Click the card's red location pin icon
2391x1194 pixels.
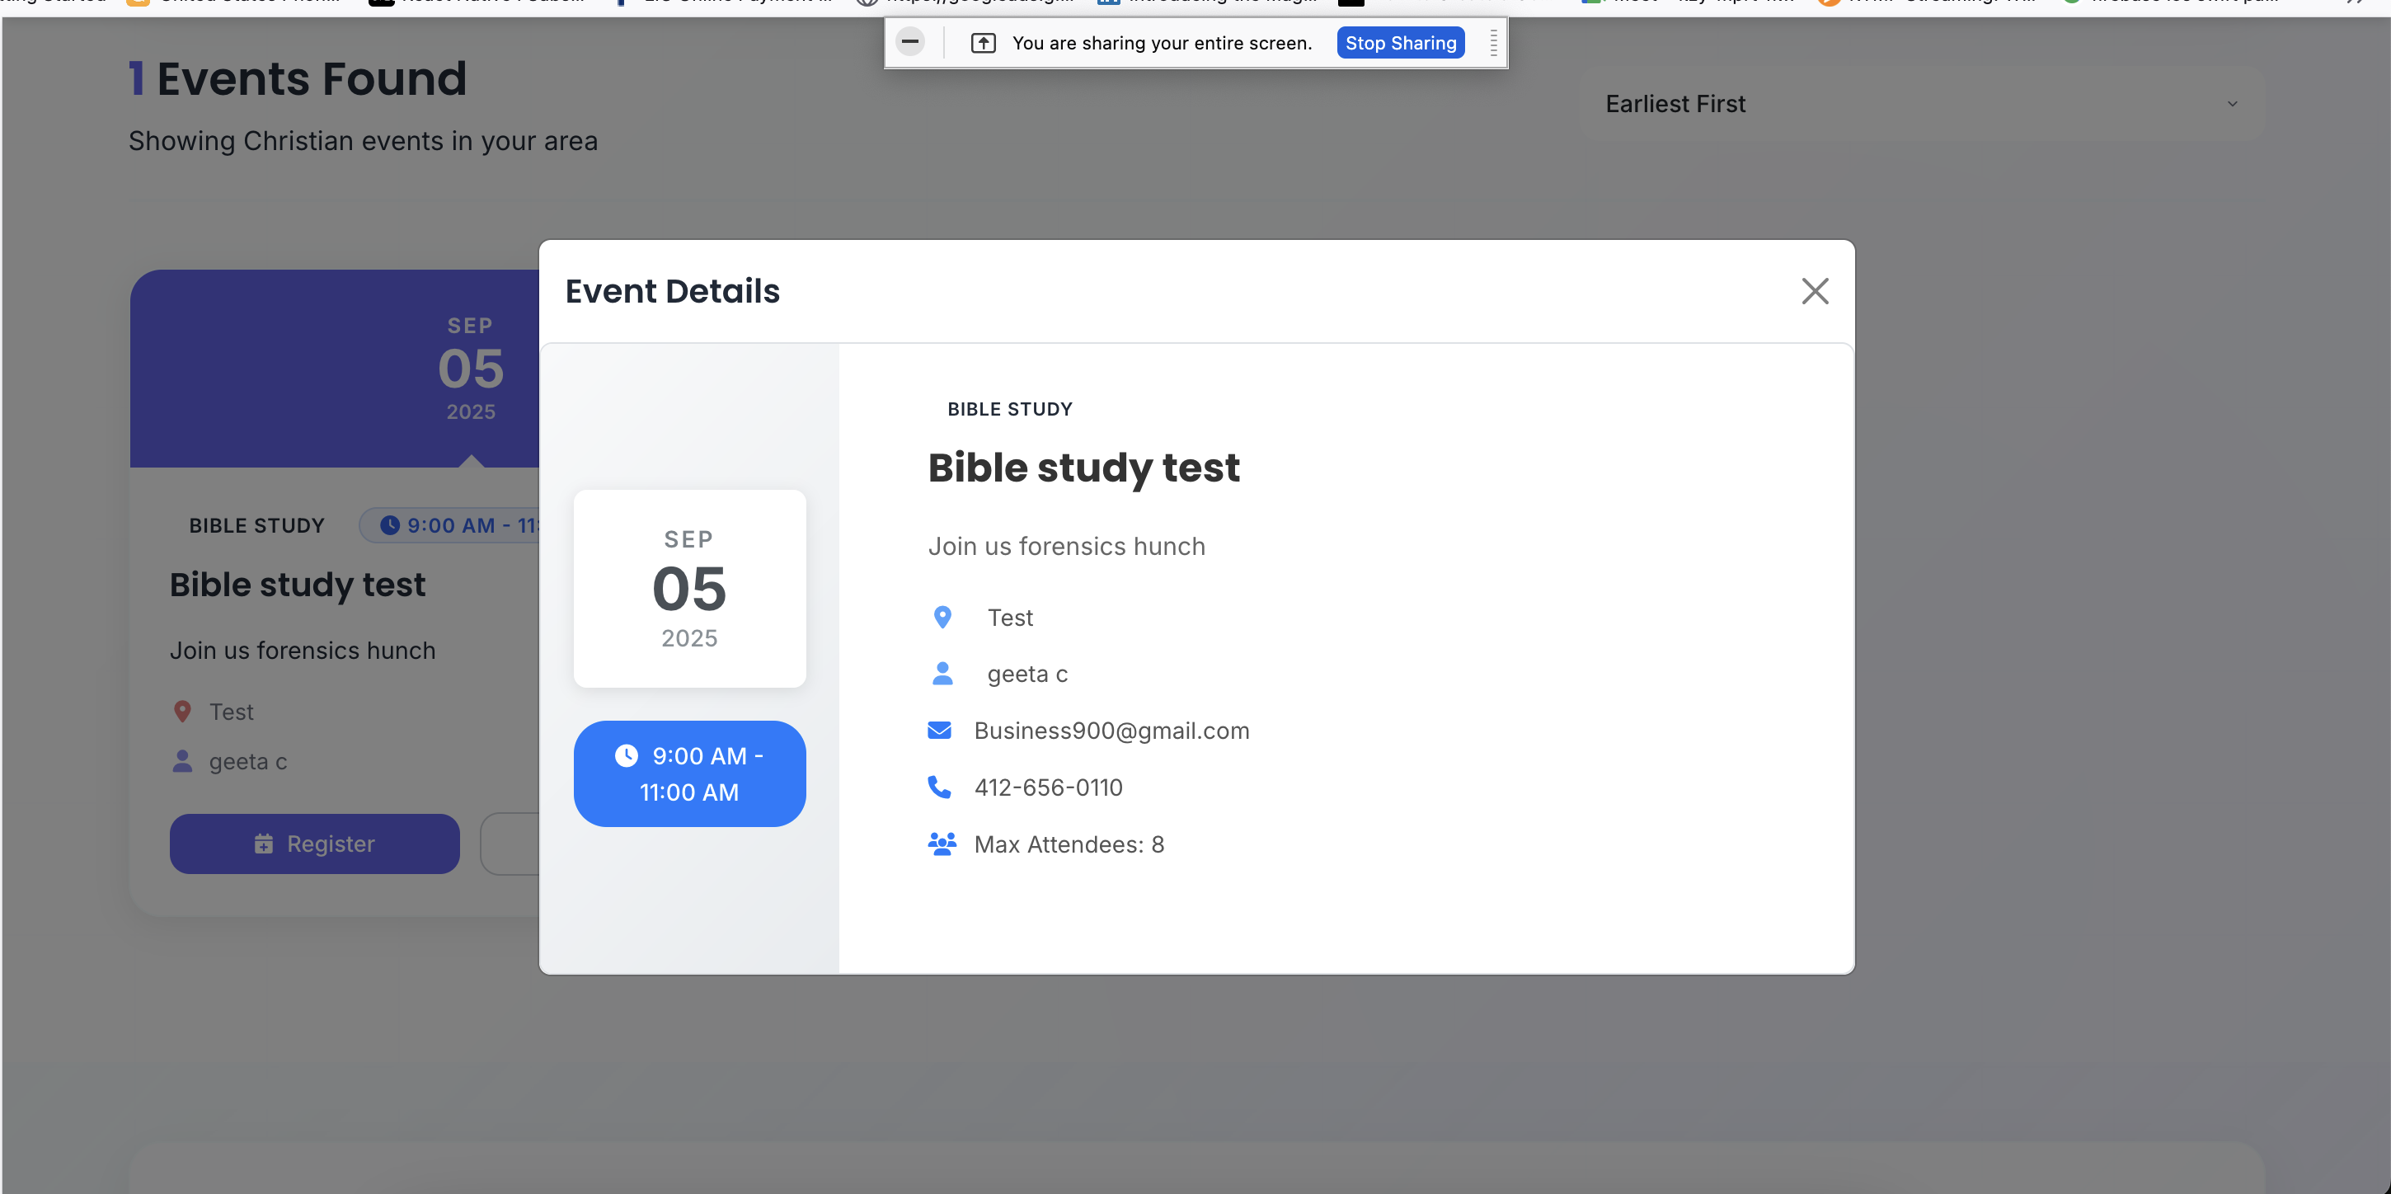182,712
